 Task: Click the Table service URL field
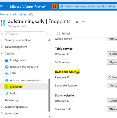pyautogui.click(x=112, y=62)
